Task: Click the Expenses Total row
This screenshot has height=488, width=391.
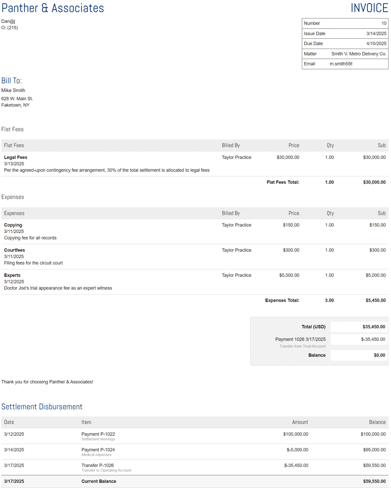Action: click(374, 300)
